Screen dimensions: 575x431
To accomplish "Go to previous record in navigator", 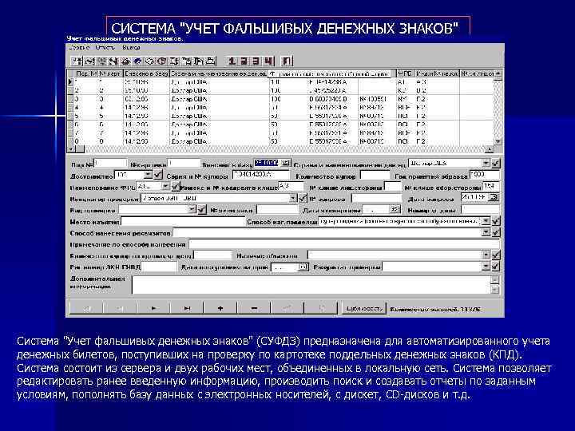I will [x=120, y=309].
